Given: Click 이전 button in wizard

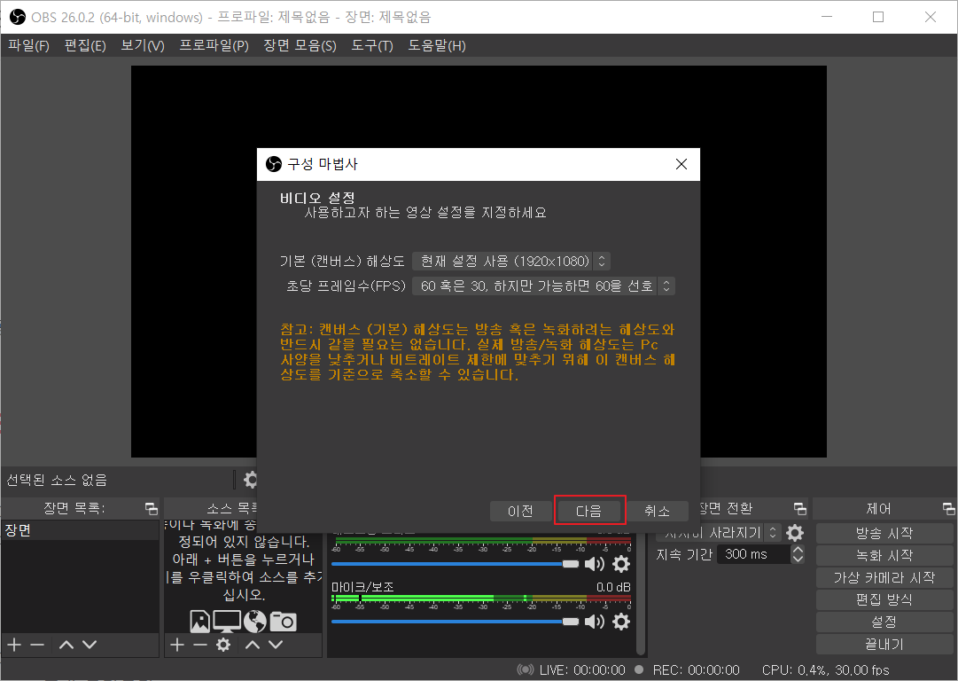Looking at the screenshot, I should [520, 511].
